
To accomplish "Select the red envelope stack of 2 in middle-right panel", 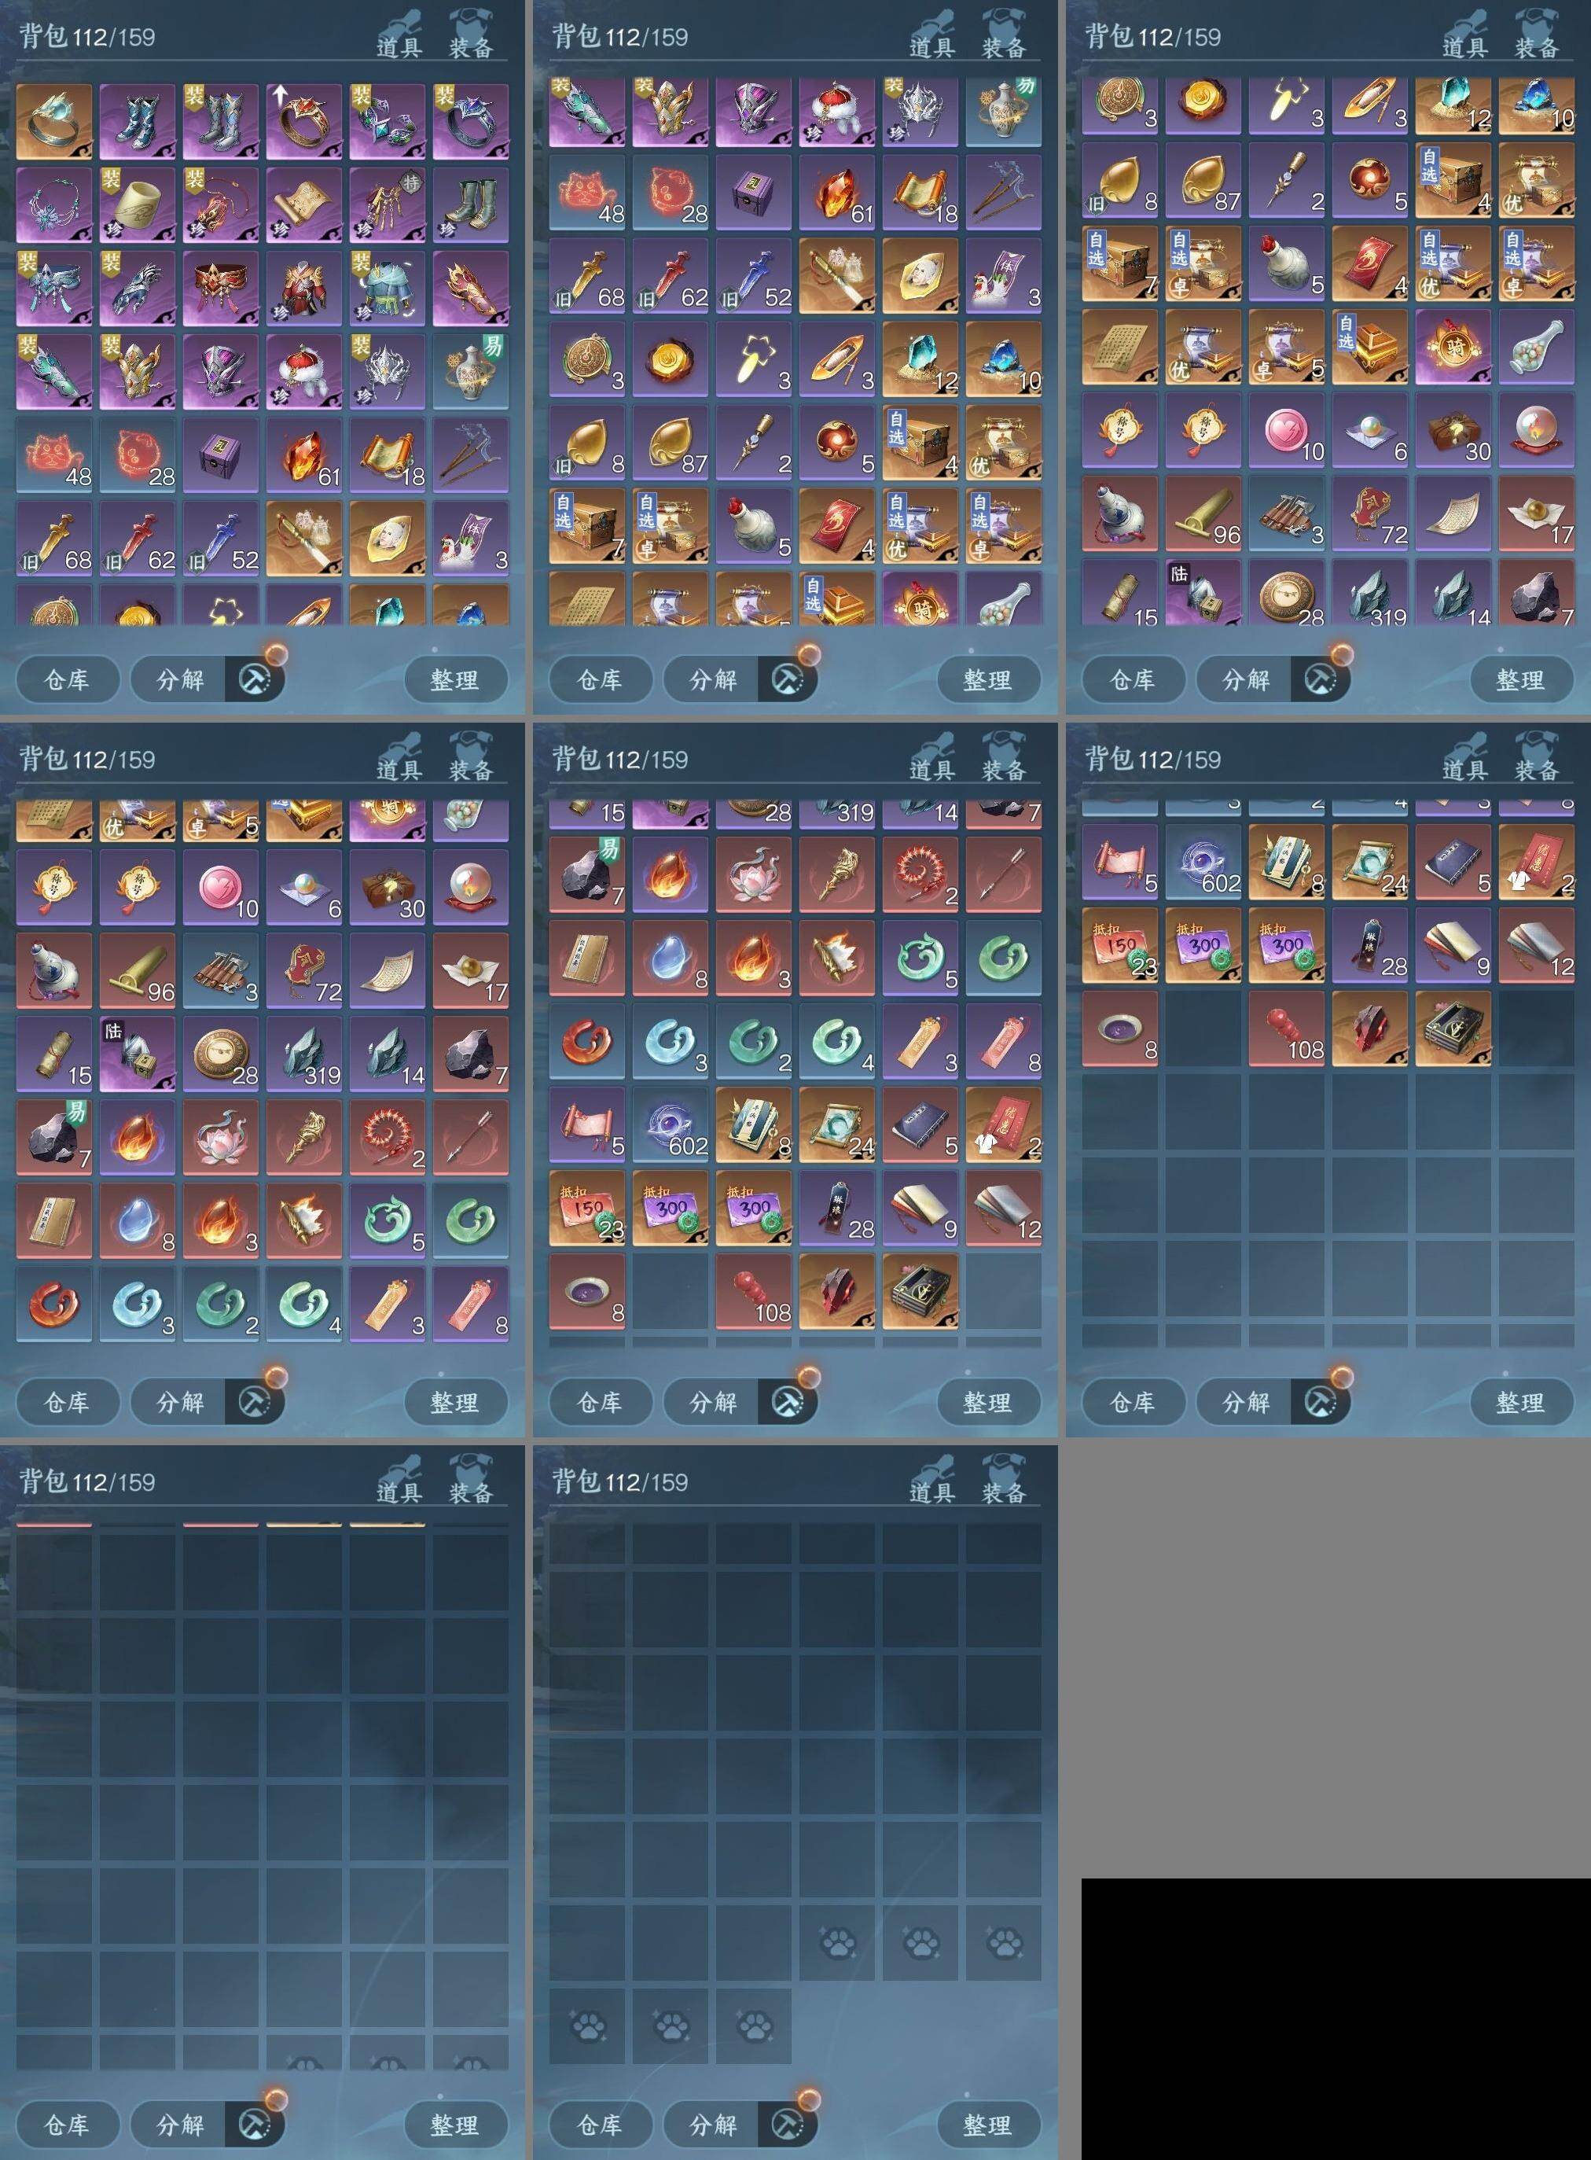I will coord(1536,861).
